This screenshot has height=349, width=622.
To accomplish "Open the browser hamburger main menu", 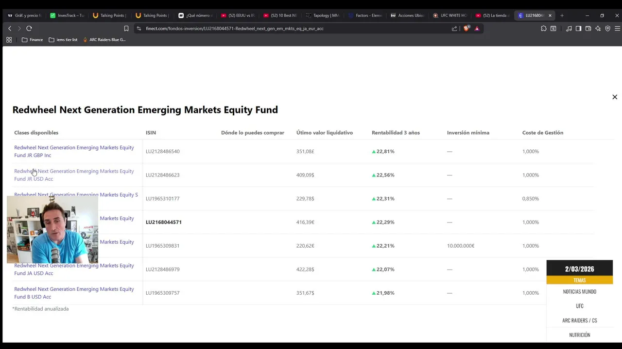I will tap(617, 29).
